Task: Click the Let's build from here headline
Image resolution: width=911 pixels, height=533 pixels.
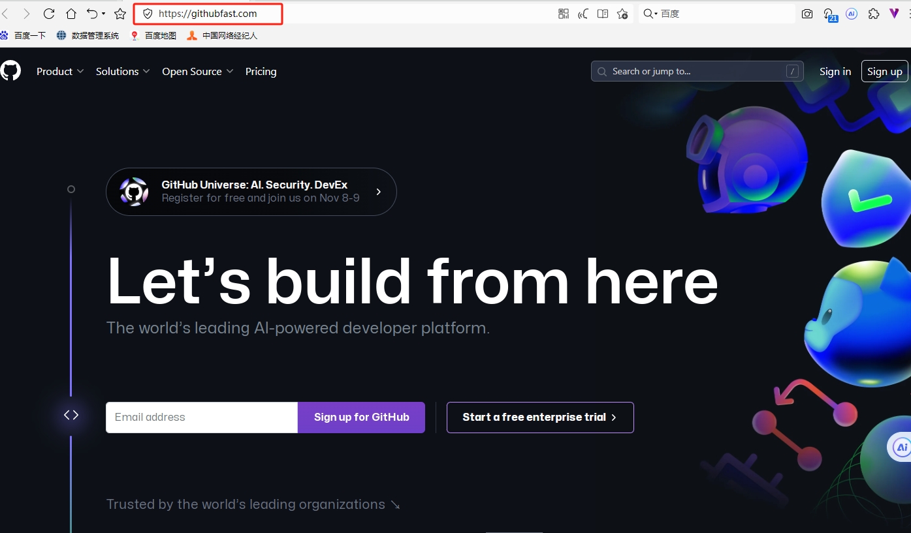Action: [x=412, y=282]
